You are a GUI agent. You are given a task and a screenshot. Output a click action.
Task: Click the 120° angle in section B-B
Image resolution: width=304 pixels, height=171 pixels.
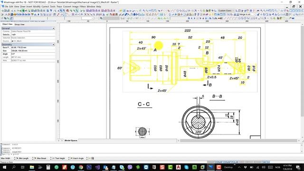pyautogui.click(x=199, y=132)
